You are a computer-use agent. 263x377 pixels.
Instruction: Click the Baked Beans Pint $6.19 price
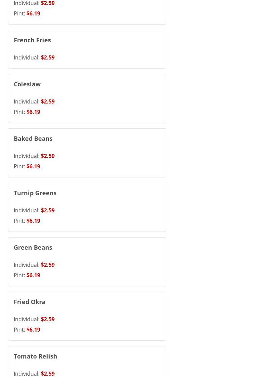pos(33,166)
